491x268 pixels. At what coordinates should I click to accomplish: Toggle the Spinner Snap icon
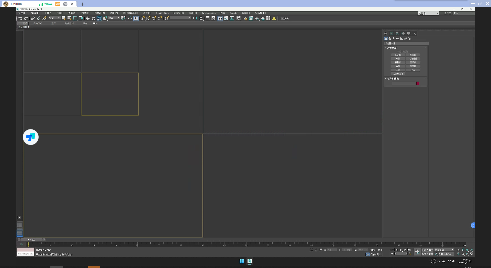(160, 18)
